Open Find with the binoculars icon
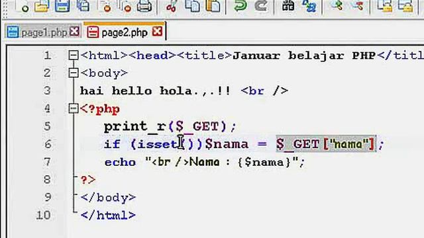The width and height of the screenshot is (424, 238). [x=288, y=5]
